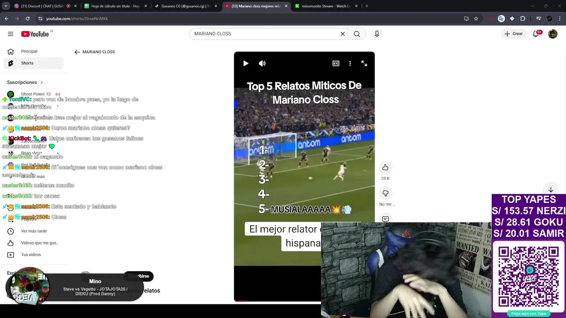Click the browser profile avatar
566x318 pixels.
549,19
